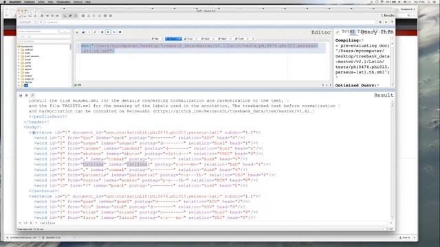
Task: Toggle the Result view button in main toolbar
Action: coord(70,16)
